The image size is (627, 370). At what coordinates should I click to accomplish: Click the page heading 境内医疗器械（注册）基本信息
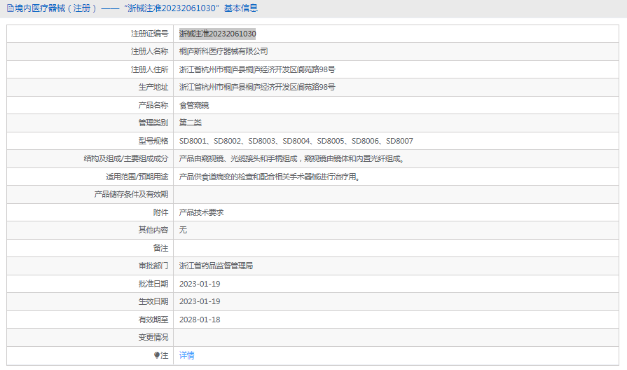pyautogui.click(x=137, y=8)
